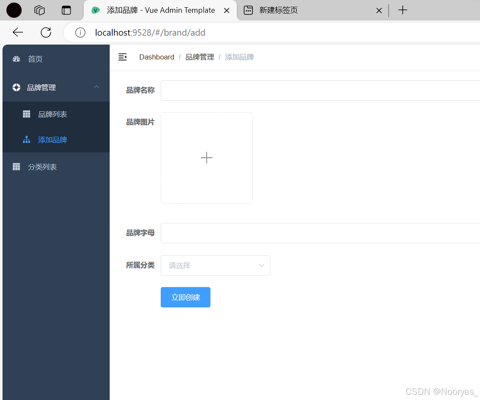Click the 立即创建 button
The width and height of the screenshot is (480, 400).
click(x=185, y=297)
